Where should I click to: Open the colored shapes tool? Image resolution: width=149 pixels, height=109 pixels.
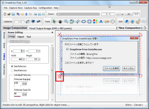95,22
